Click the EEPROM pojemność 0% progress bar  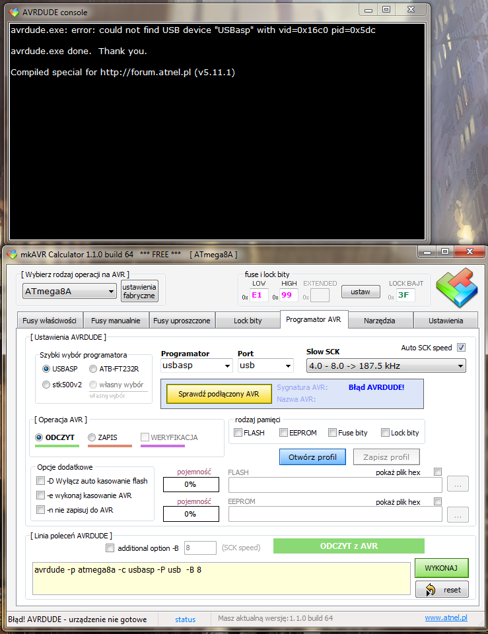pos(191,514)
